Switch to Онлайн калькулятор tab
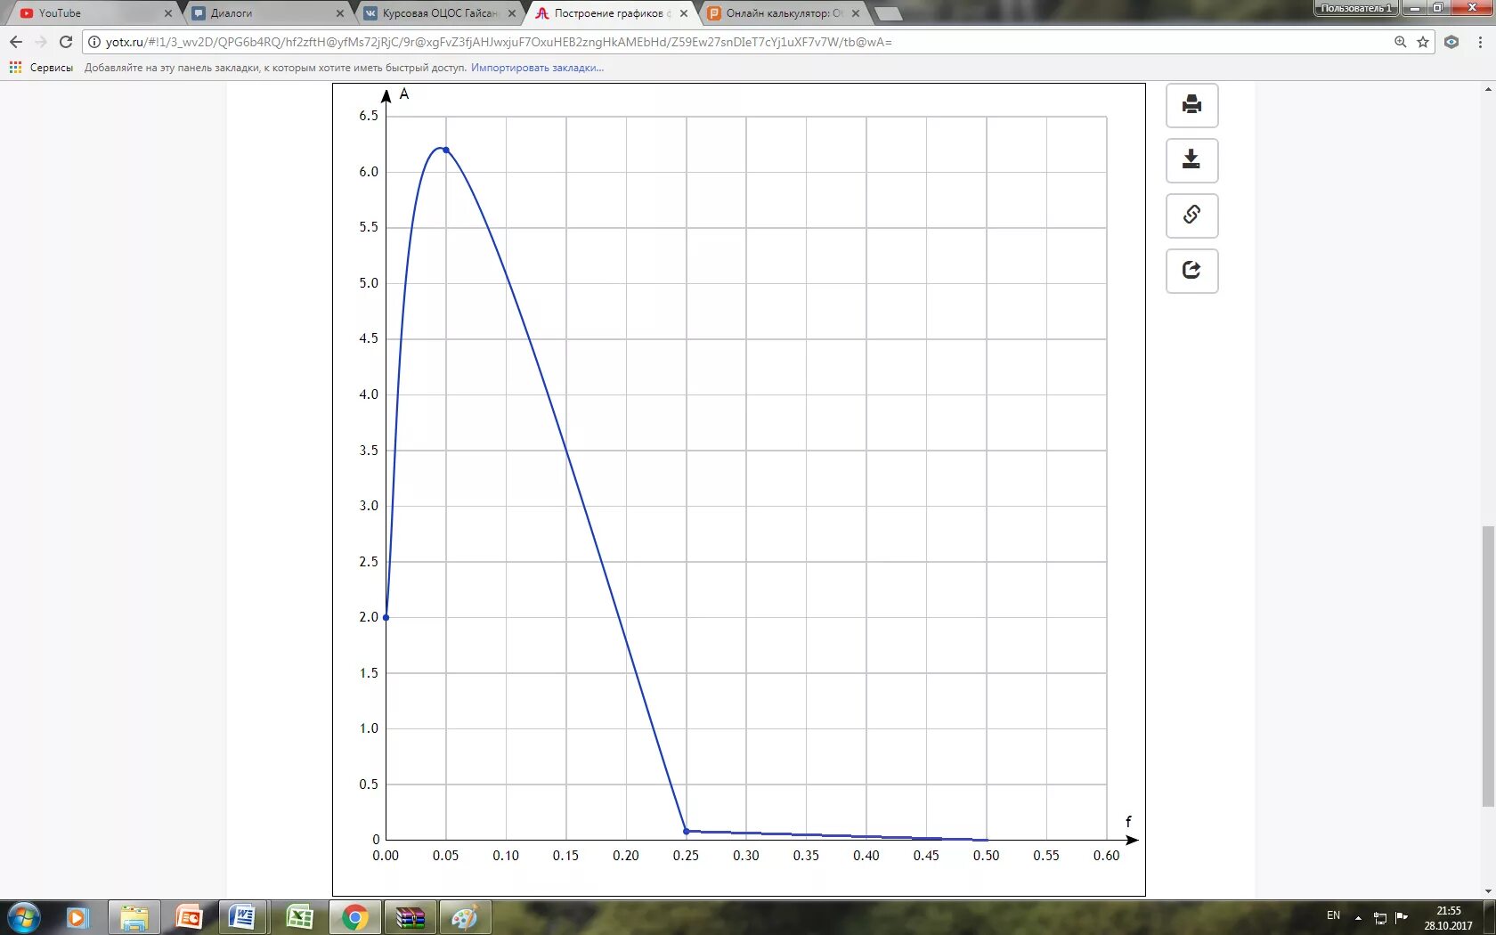The height and width of the screenshot is (935, 1496). click(x=782, y=13)
